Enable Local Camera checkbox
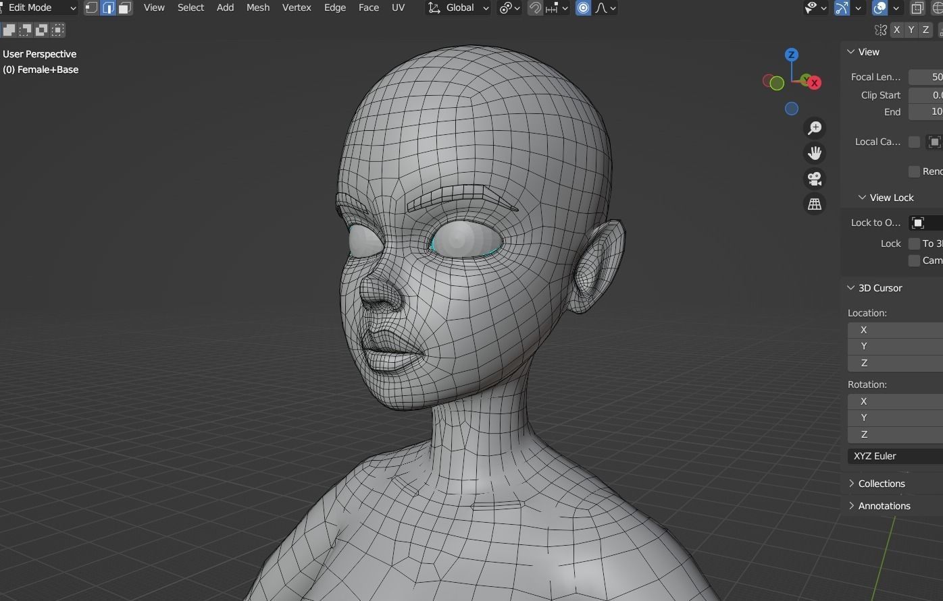This screenshot has height=601, width=943. pyautogui.click(x=914, y=142)
